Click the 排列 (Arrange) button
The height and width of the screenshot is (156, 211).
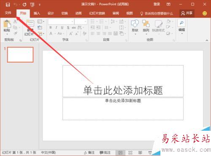tap(146, 27)
